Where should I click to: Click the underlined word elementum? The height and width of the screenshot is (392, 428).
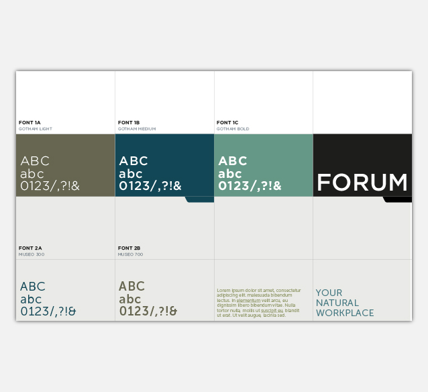[248, 300]
